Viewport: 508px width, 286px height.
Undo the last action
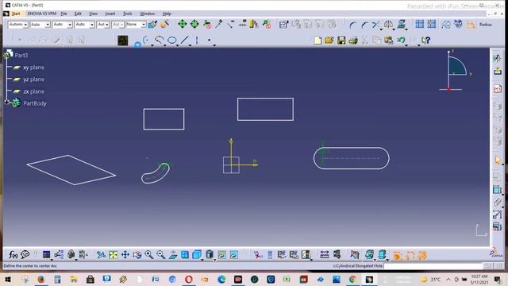pyautogui.click(x=401, y=41)
